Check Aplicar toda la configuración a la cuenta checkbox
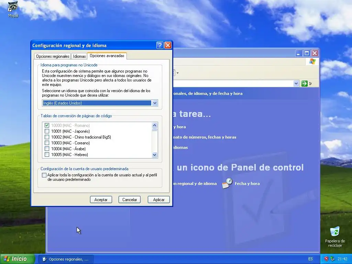 click(44, 175)
